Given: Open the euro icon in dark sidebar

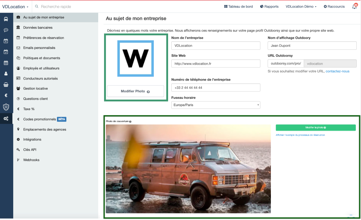Looking at the screenshot, I should pyautogui.click(x=6, y=95).
